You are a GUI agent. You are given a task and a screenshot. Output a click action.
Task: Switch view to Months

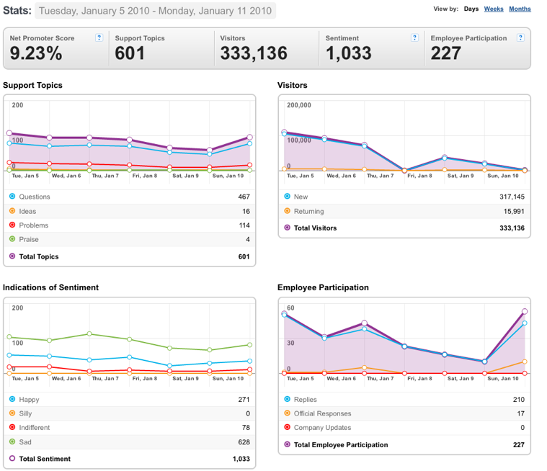point(520,9)
